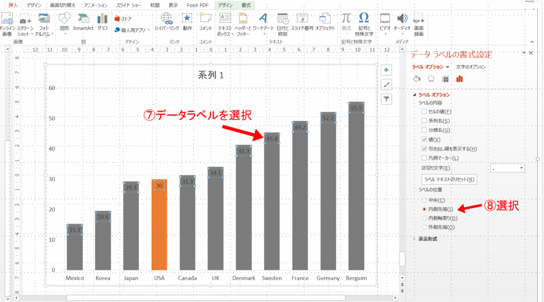Enable 凡例マーカー checkbox
Viewport: 544px width, 302px height.
[424, 158]
